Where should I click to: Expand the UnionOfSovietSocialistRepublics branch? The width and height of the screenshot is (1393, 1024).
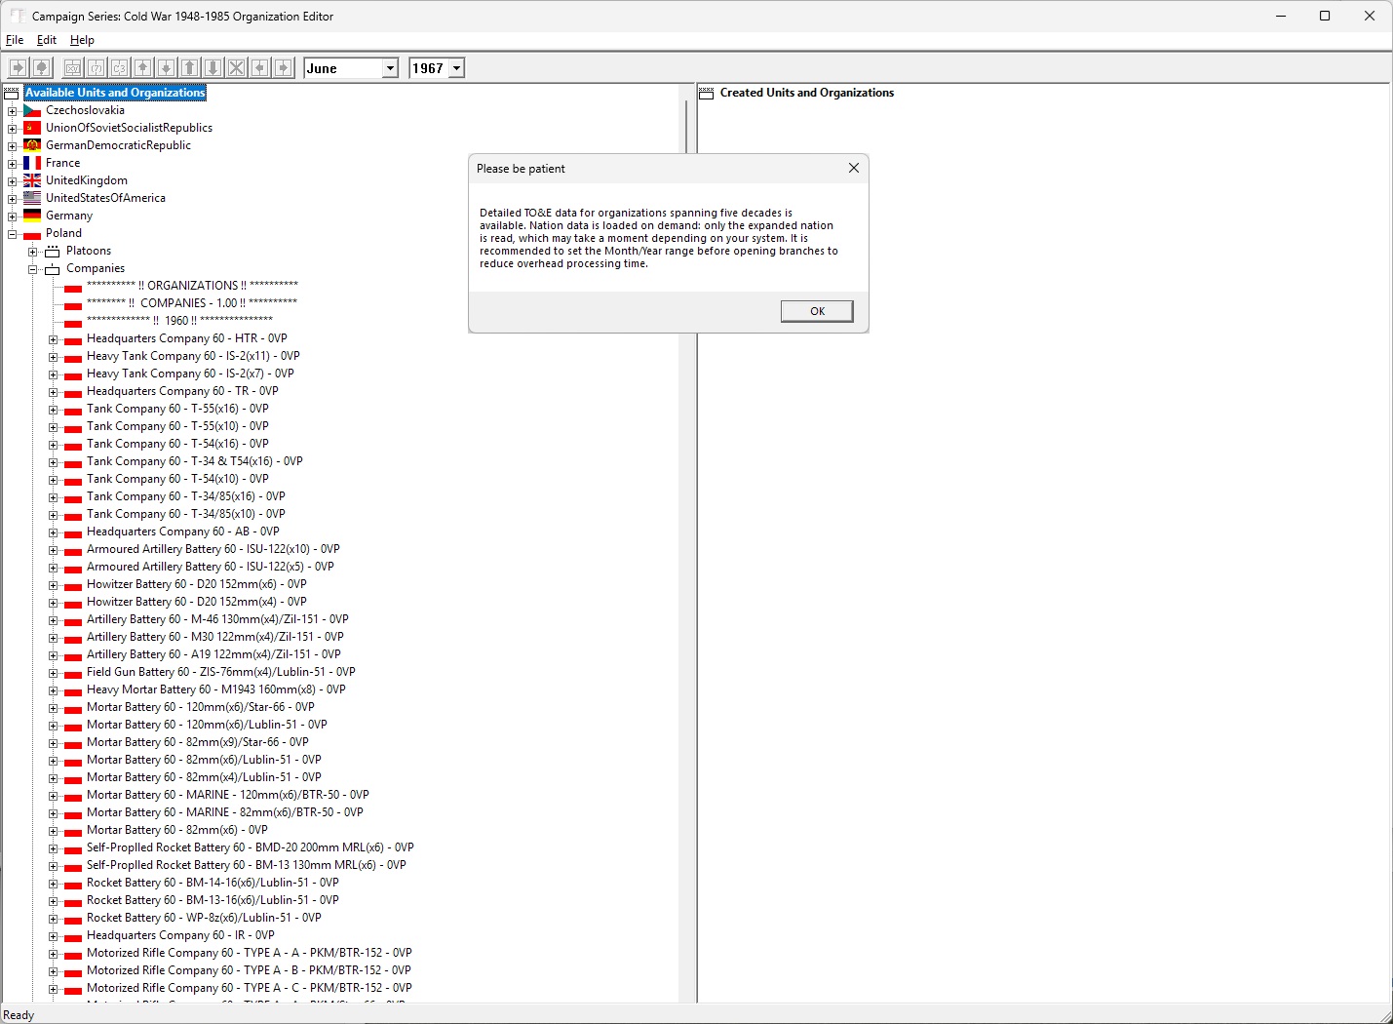12,128
